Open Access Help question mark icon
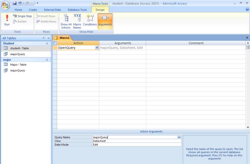 [247, 9]
